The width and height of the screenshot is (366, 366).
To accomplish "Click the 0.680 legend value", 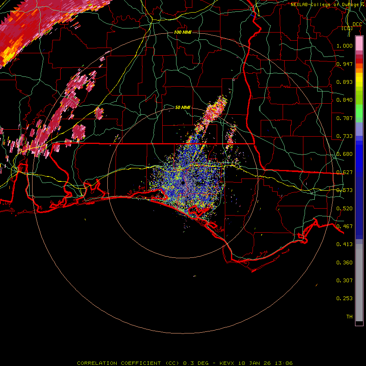I will click(x=344, y=154).
